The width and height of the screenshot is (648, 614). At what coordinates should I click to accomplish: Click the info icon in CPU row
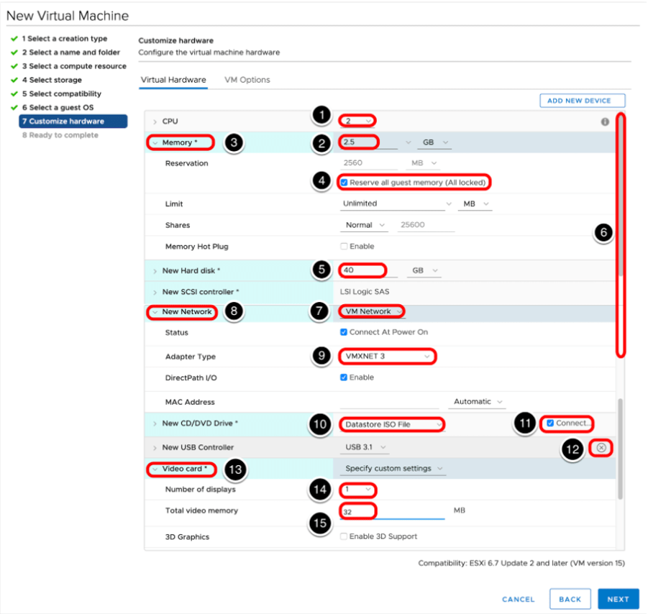click(605, 122)
